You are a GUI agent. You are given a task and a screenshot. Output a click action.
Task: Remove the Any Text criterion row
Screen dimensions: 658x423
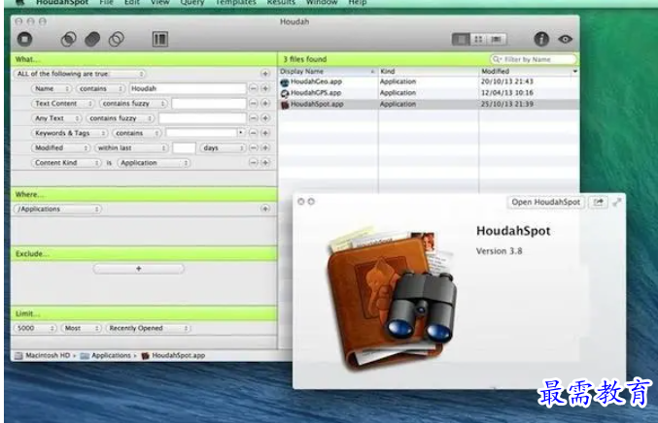pyautogui.click(x=254, y=118)
